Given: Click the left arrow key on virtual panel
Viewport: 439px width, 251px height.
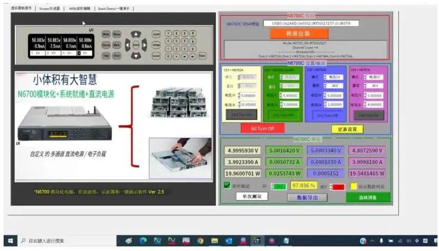Looking at the screenshot, I should (x=128, y=45).
